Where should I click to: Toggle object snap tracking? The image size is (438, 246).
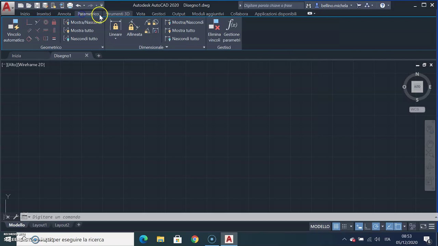(389, 227)
